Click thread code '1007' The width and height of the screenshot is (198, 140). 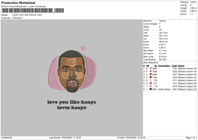pyautogui.click(x=175, y=89)
